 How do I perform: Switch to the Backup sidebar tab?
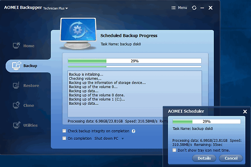click(x=25, y=66)
